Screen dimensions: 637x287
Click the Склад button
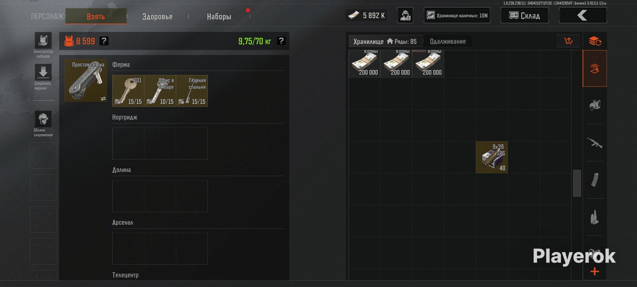525,15
